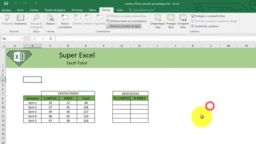Image resolution: width=256 pixels, height=144 pixels.
Task: Click the Name Box showing B4
Action: pos(11,38)
